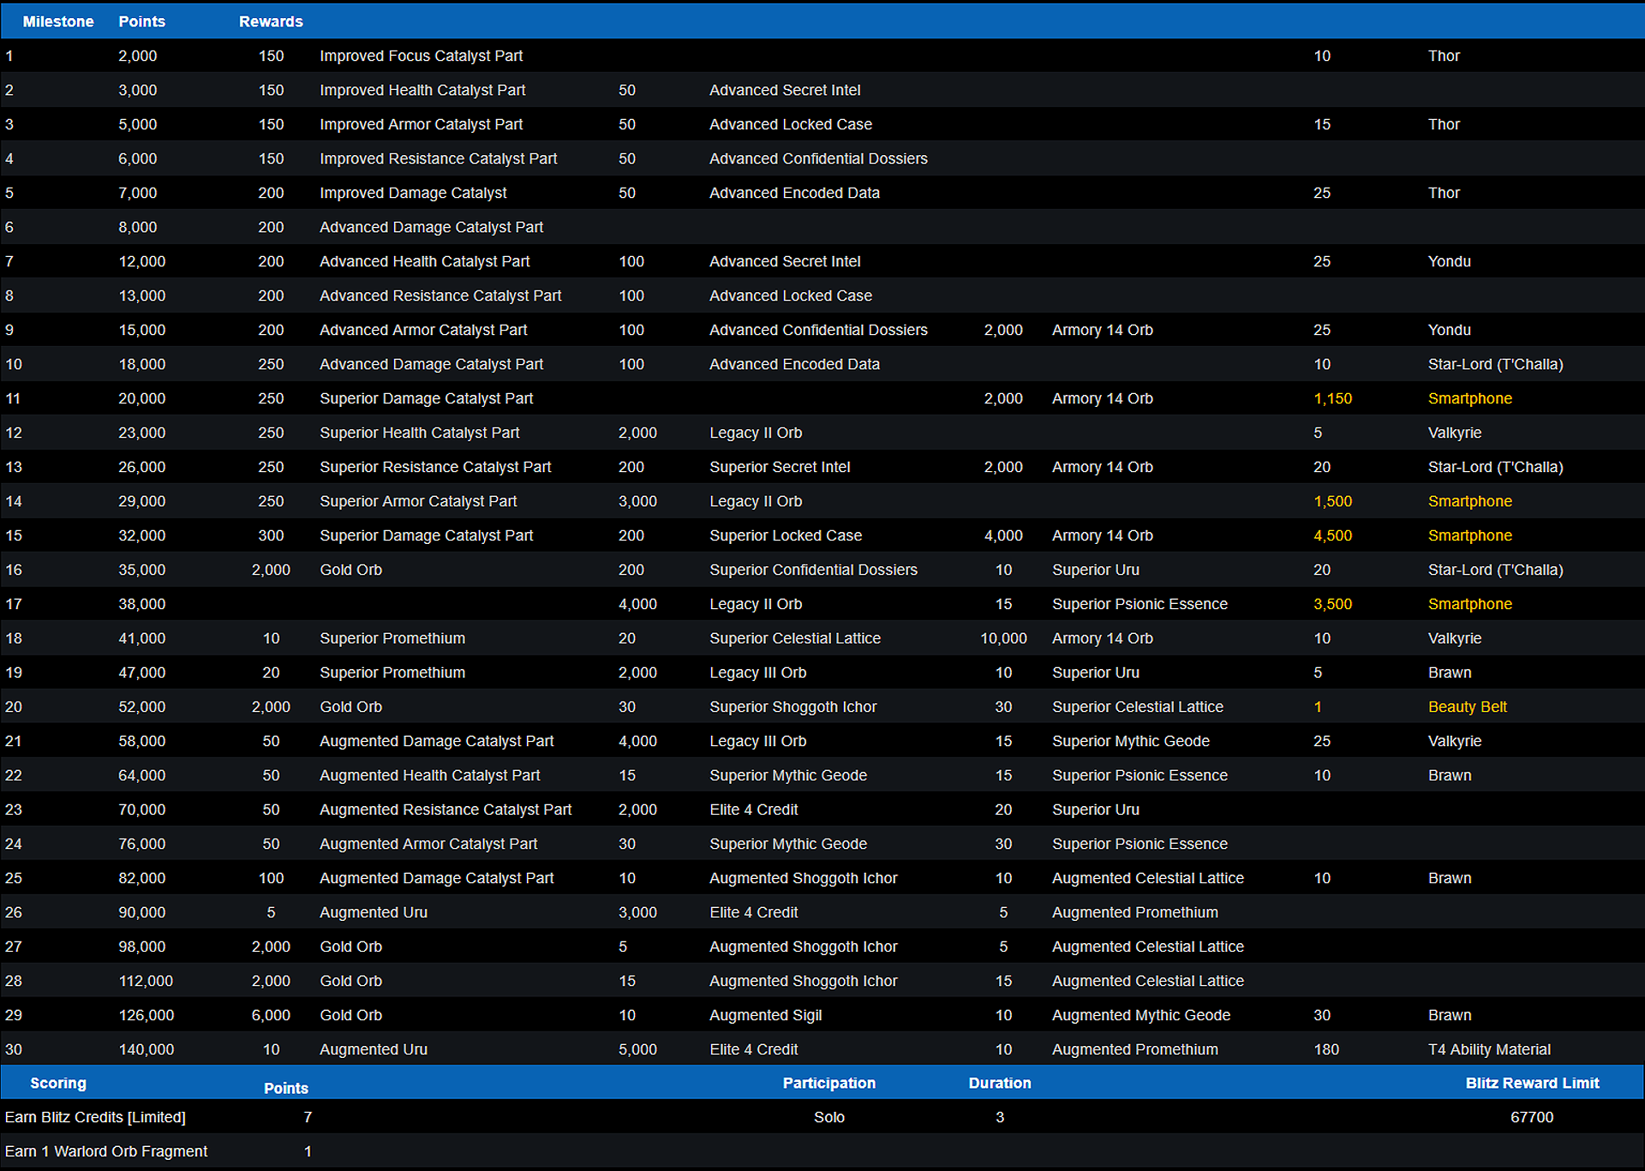Click Smartphone reward in milestone 11 row
This screenshot has height=1171, width=1645.
[x=1469, y=398]
